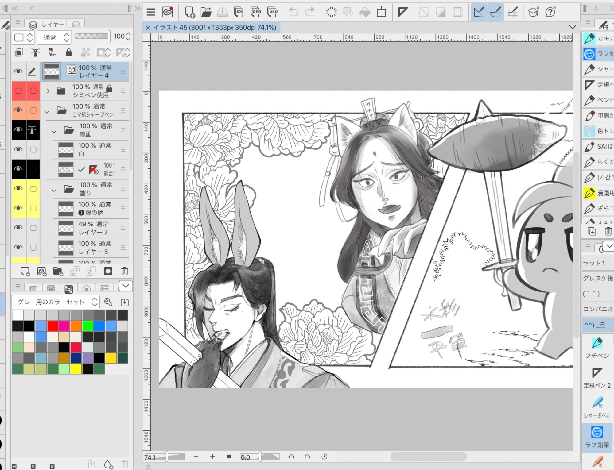Image resolution: width=614 pixels, height=470 pixels.
Task: Open Clip Studio launcher icon
Action: coord(168,12)
